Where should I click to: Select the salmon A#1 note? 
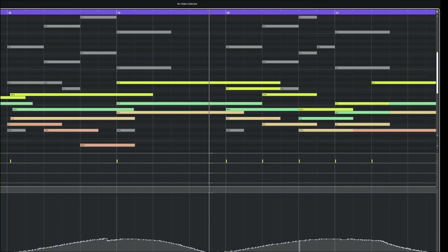pos(107,145)
